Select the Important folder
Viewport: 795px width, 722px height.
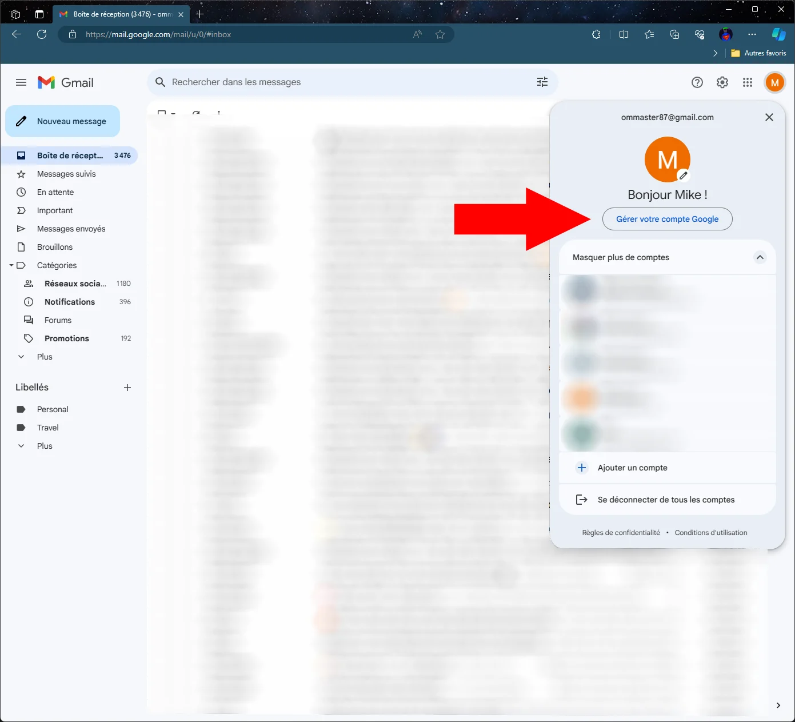[69, 210]
